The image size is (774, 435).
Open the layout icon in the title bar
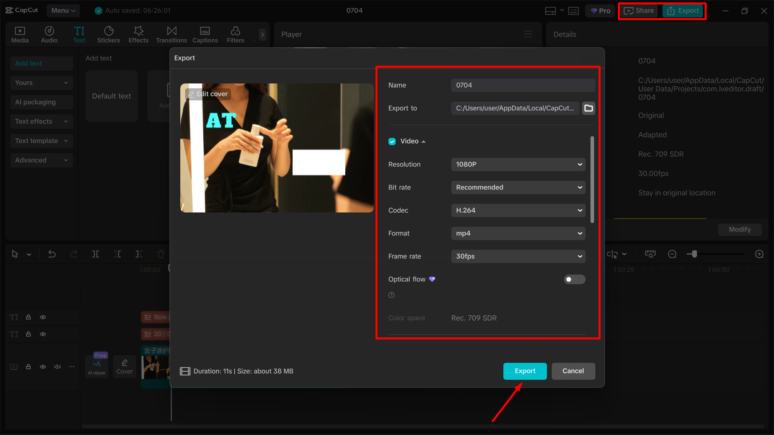[x=551, y=11]
